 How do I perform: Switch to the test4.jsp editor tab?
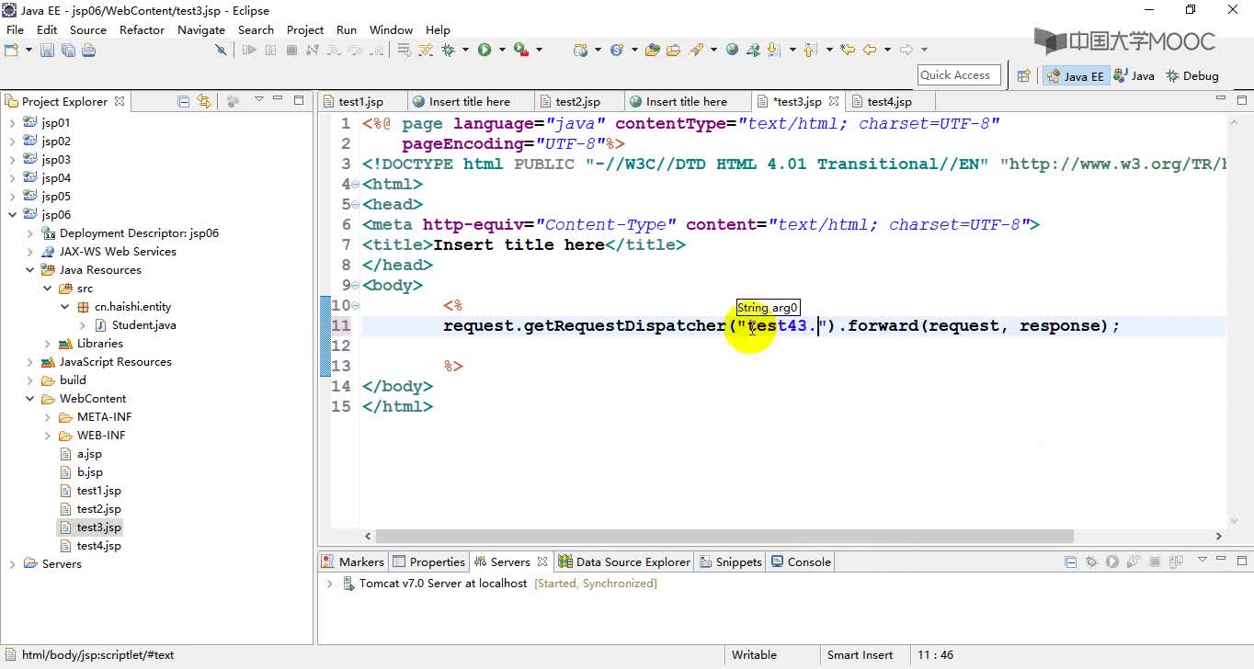click(x=889, y=102)
